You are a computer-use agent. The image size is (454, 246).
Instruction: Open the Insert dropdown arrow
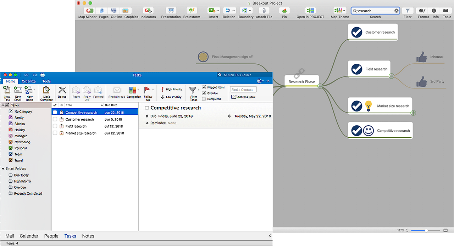[x=218, y=11]
